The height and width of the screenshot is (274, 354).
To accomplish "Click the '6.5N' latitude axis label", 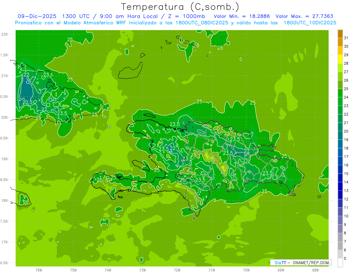I will [4, 263].
